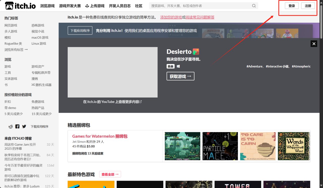The width and height of the screenshot is (323, 188).
Task: Open 开发人员日志 in the top navigation
Action: (x=120, y=6)
